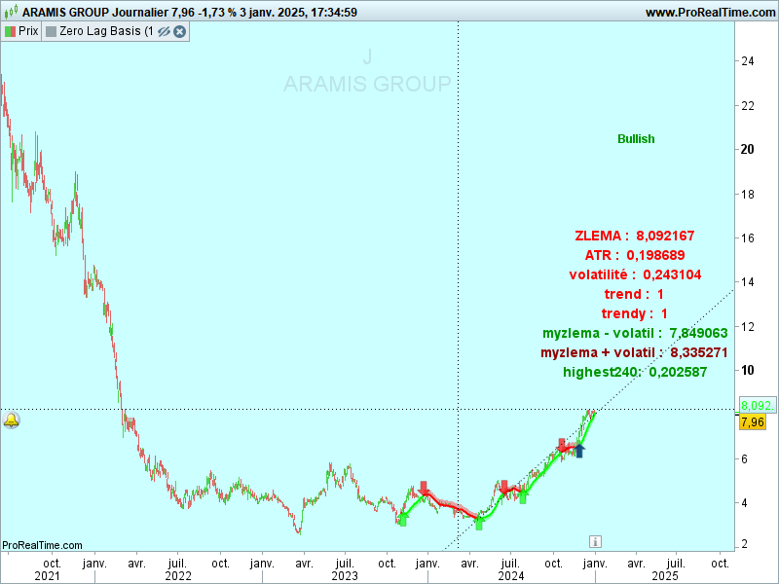Screen dimensions: 779x584
Task: Click the 2025 year label on time axis
Action: (x=665, y=576)
